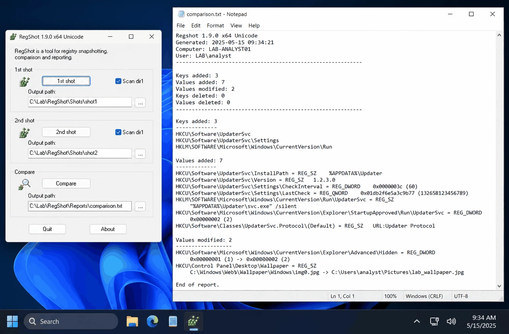
Task: Click the Compare button in RegShot
Action: point(66,183)
